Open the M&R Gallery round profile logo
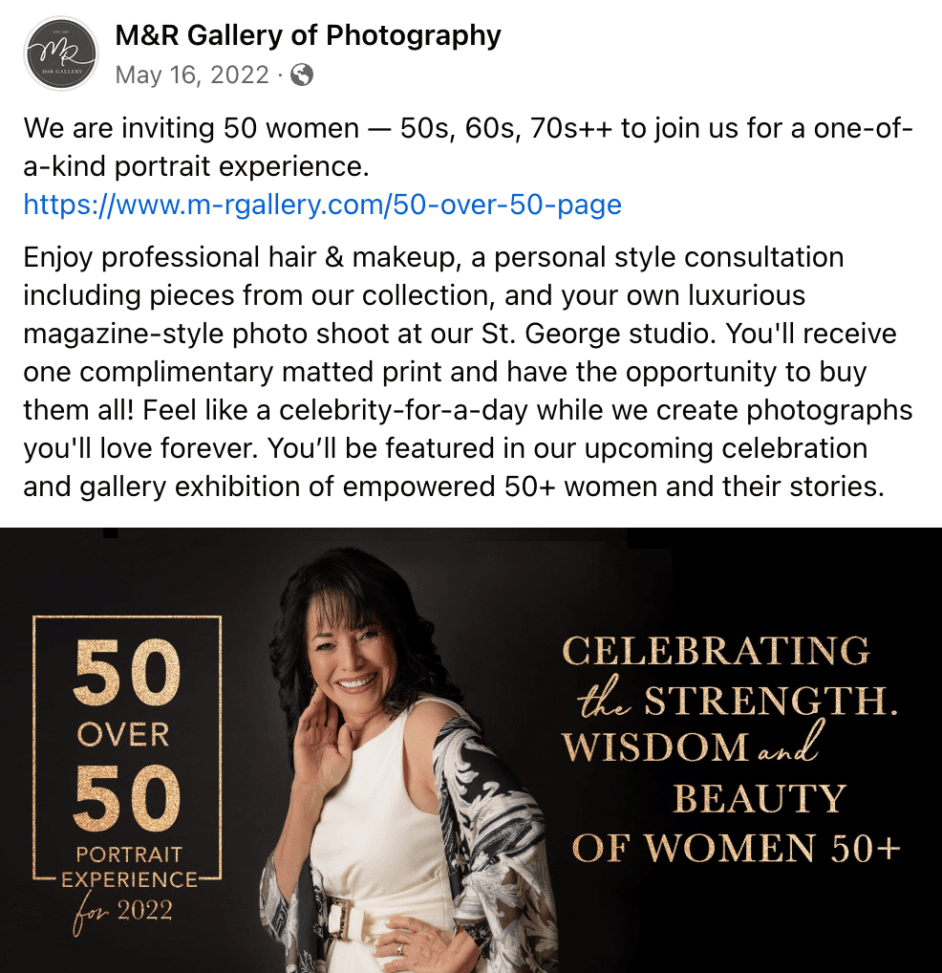Viewport: 942px width, 973px height. point(61,54)
